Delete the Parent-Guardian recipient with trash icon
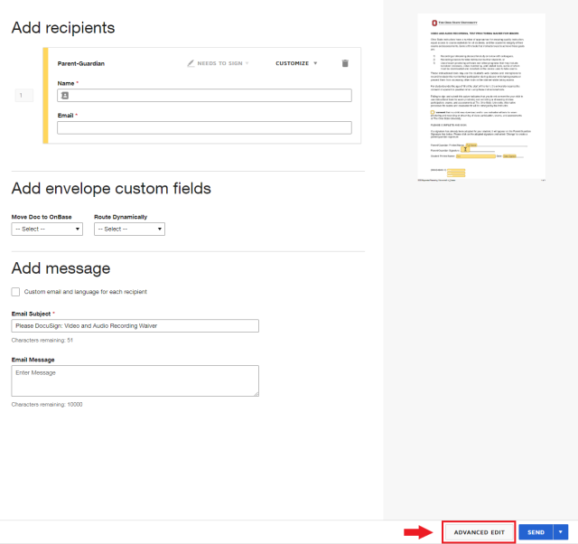 tap(345, 63)
